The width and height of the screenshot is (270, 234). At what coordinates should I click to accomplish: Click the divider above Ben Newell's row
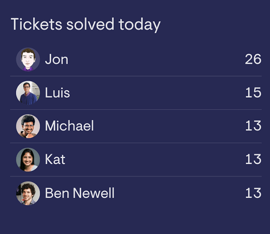pyautogui.click(x=139, y=176)
